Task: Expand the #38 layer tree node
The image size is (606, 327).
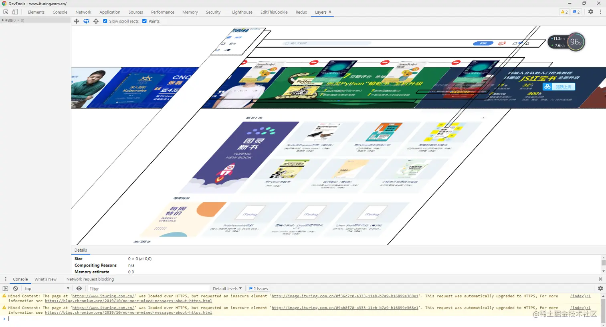Action: pos(3,20)
